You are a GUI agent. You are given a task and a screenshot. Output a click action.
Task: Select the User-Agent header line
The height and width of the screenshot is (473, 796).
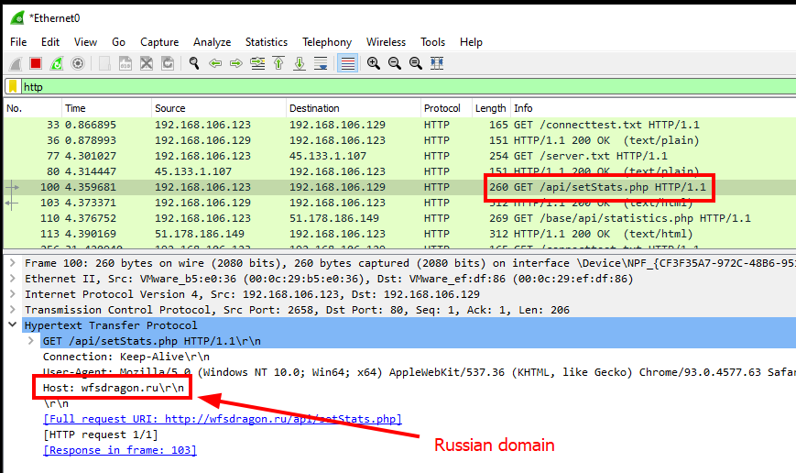click(420, 372)
